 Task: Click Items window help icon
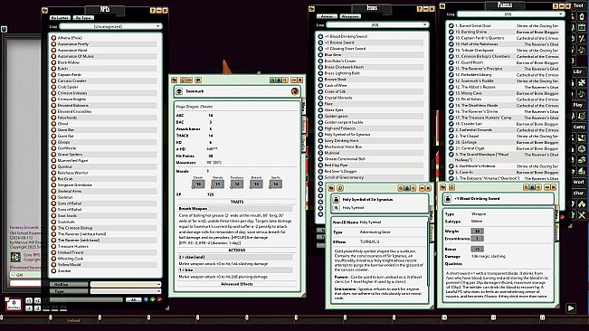click(x=420, y=9)
